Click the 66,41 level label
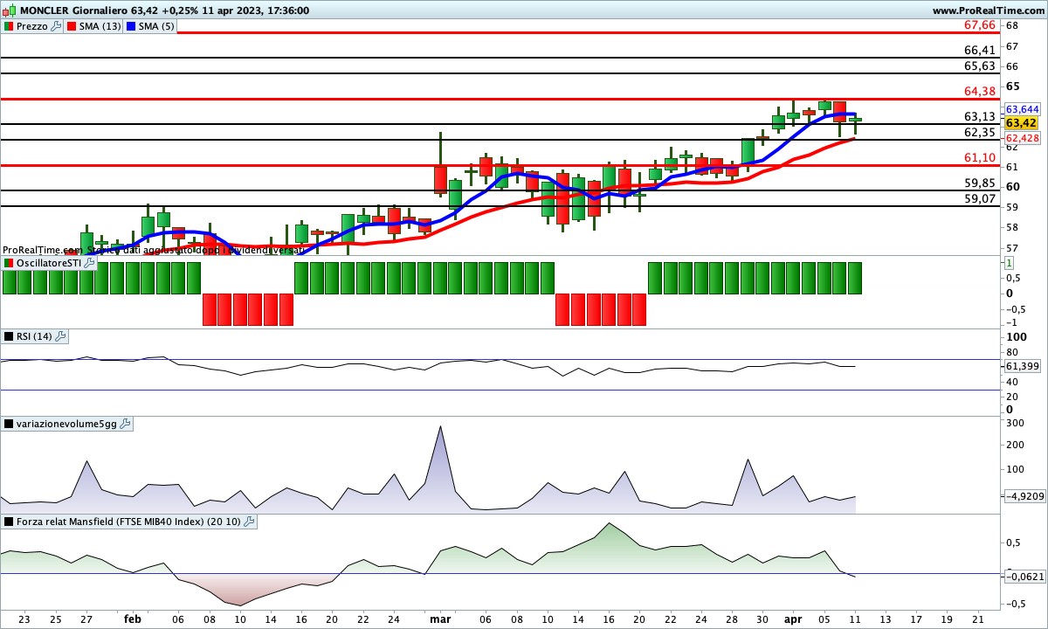 (980, 51)
